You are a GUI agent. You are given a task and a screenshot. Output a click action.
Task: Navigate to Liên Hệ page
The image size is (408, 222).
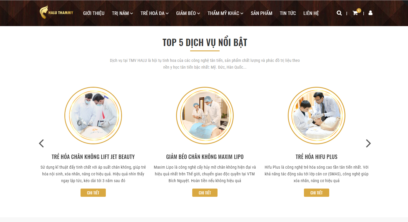click(311, 13)
